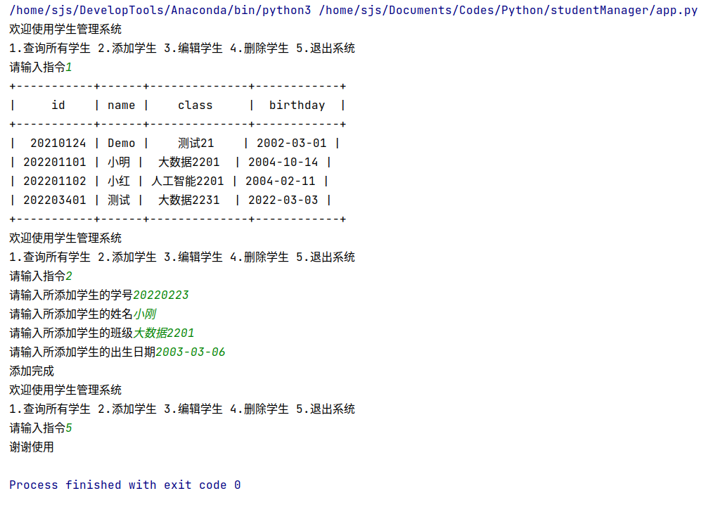The width and height of the screenshot is (715, 524).
Task: Click the app.py script path
Action: 508,10
